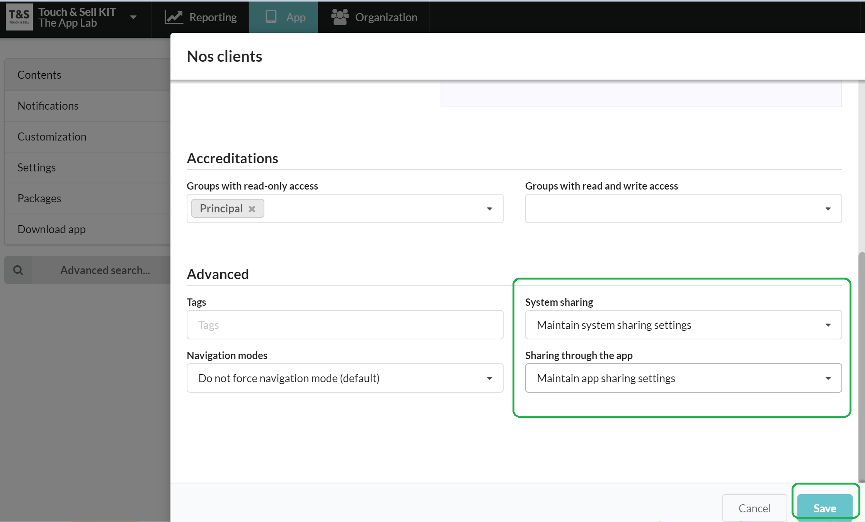This screenshot has width=865, height=522.
Task: Click the T&S Touch & Sell logo
Action: 19,17
